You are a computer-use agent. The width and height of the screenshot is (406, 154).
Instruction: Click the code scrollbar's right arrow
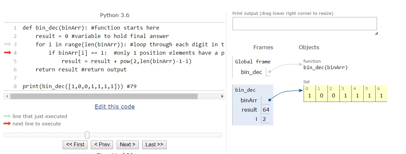coord(222,96)
